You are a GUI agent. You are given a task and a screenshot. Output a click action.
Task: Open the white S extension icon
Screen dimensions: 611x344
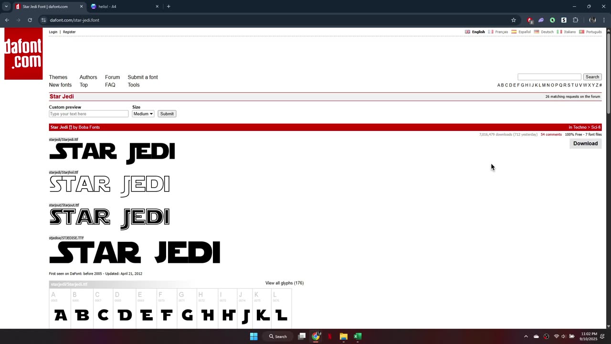pyautogui.click(x=564, y=20)
